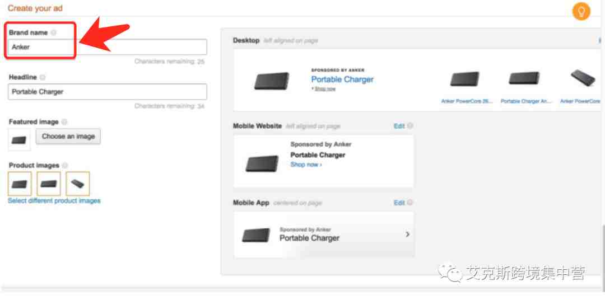
Task: Open Featured image help info icon
Action: [64, 122]
